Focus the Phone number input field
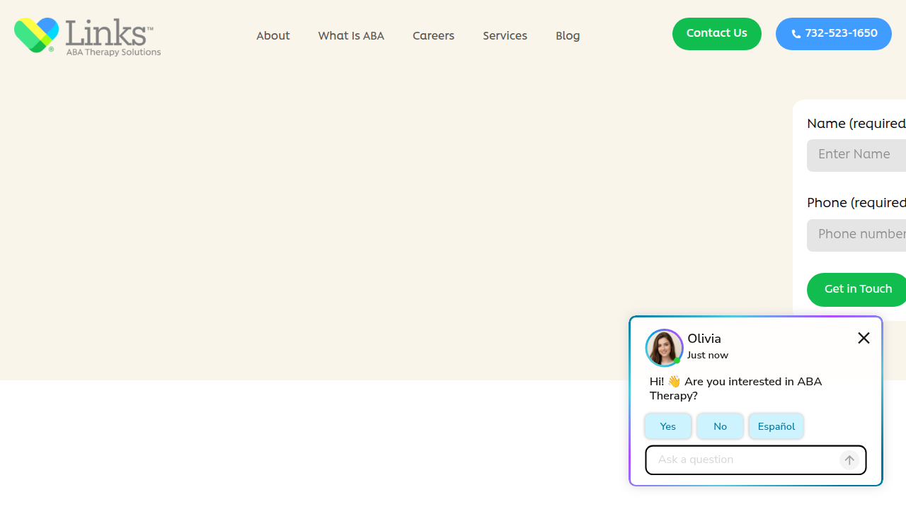 click(856, 235)
